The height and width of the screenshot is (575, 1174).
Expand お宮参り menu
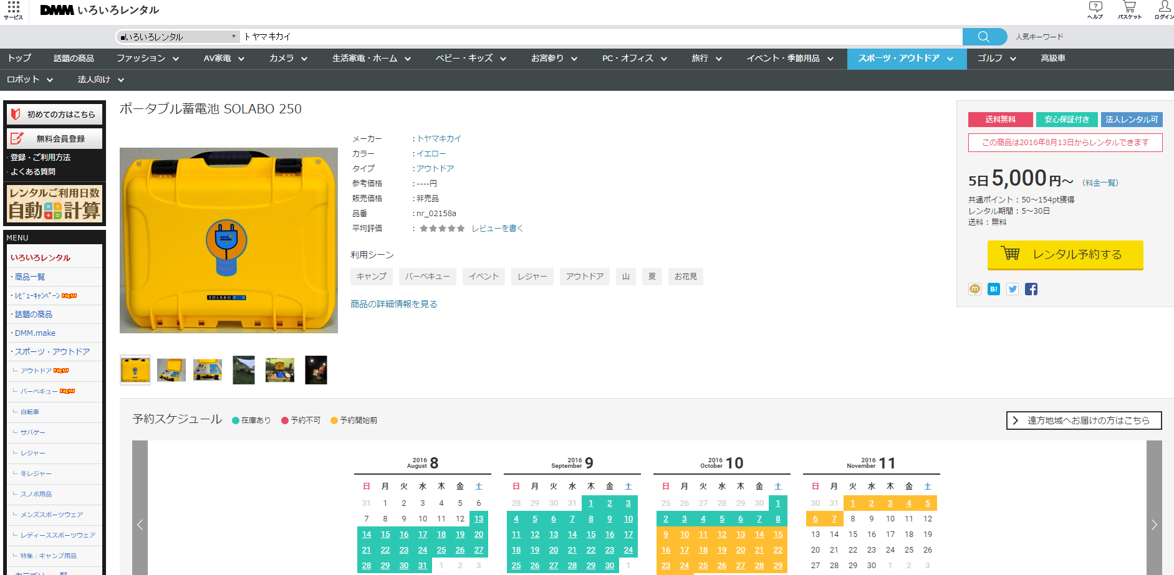(554, 59)
